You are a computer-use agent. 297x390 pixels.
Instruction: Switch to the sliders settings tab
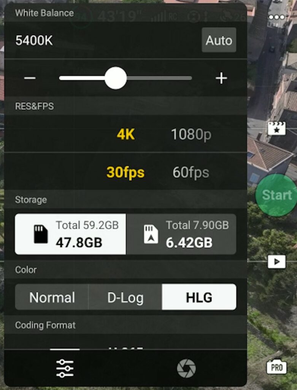[65, 368]
